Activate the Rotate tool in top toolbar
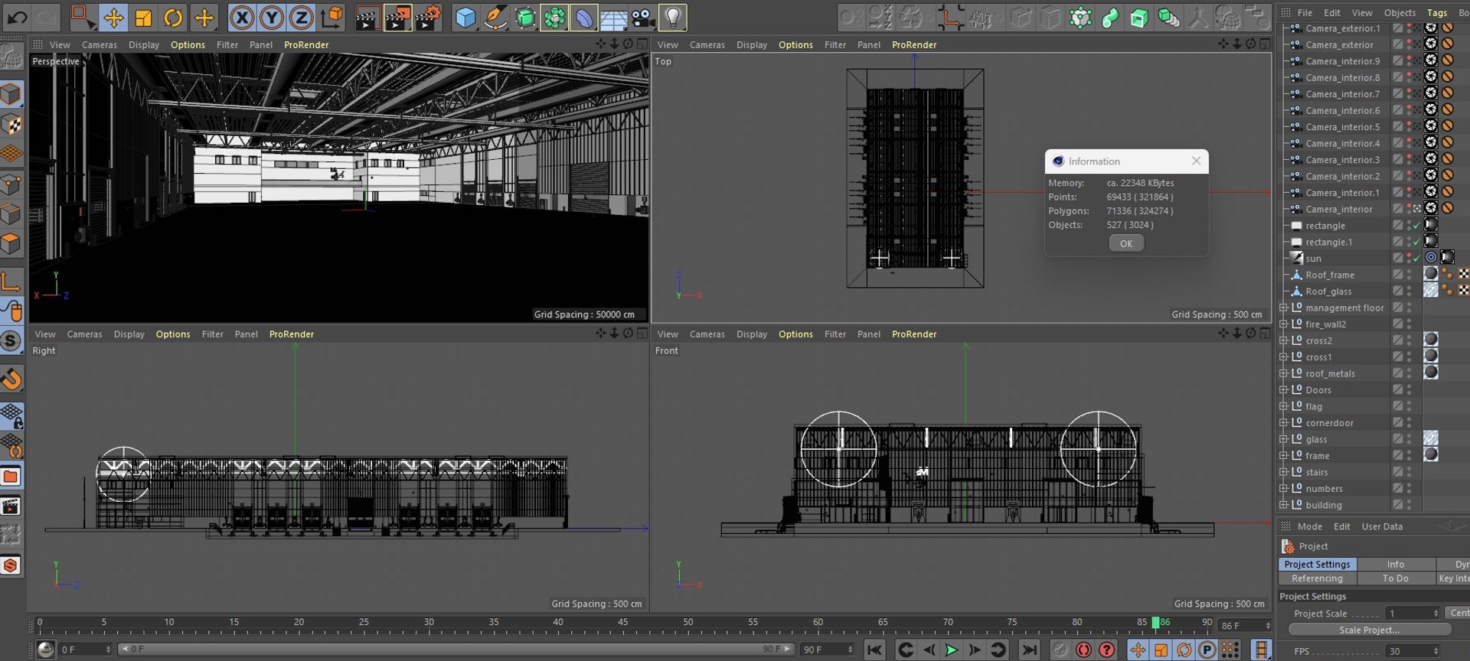 tap(174, 17)
